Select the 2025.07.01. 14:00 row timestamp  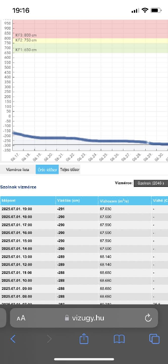click(x=17, y=248)
